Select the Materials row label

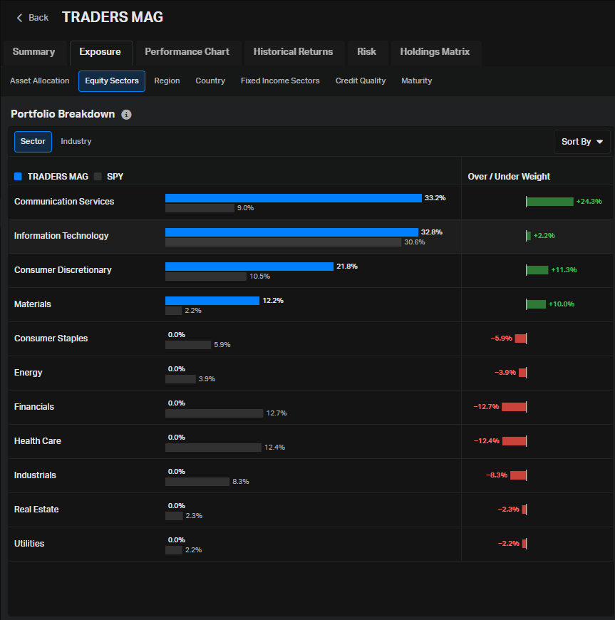[x=33, y=304]
